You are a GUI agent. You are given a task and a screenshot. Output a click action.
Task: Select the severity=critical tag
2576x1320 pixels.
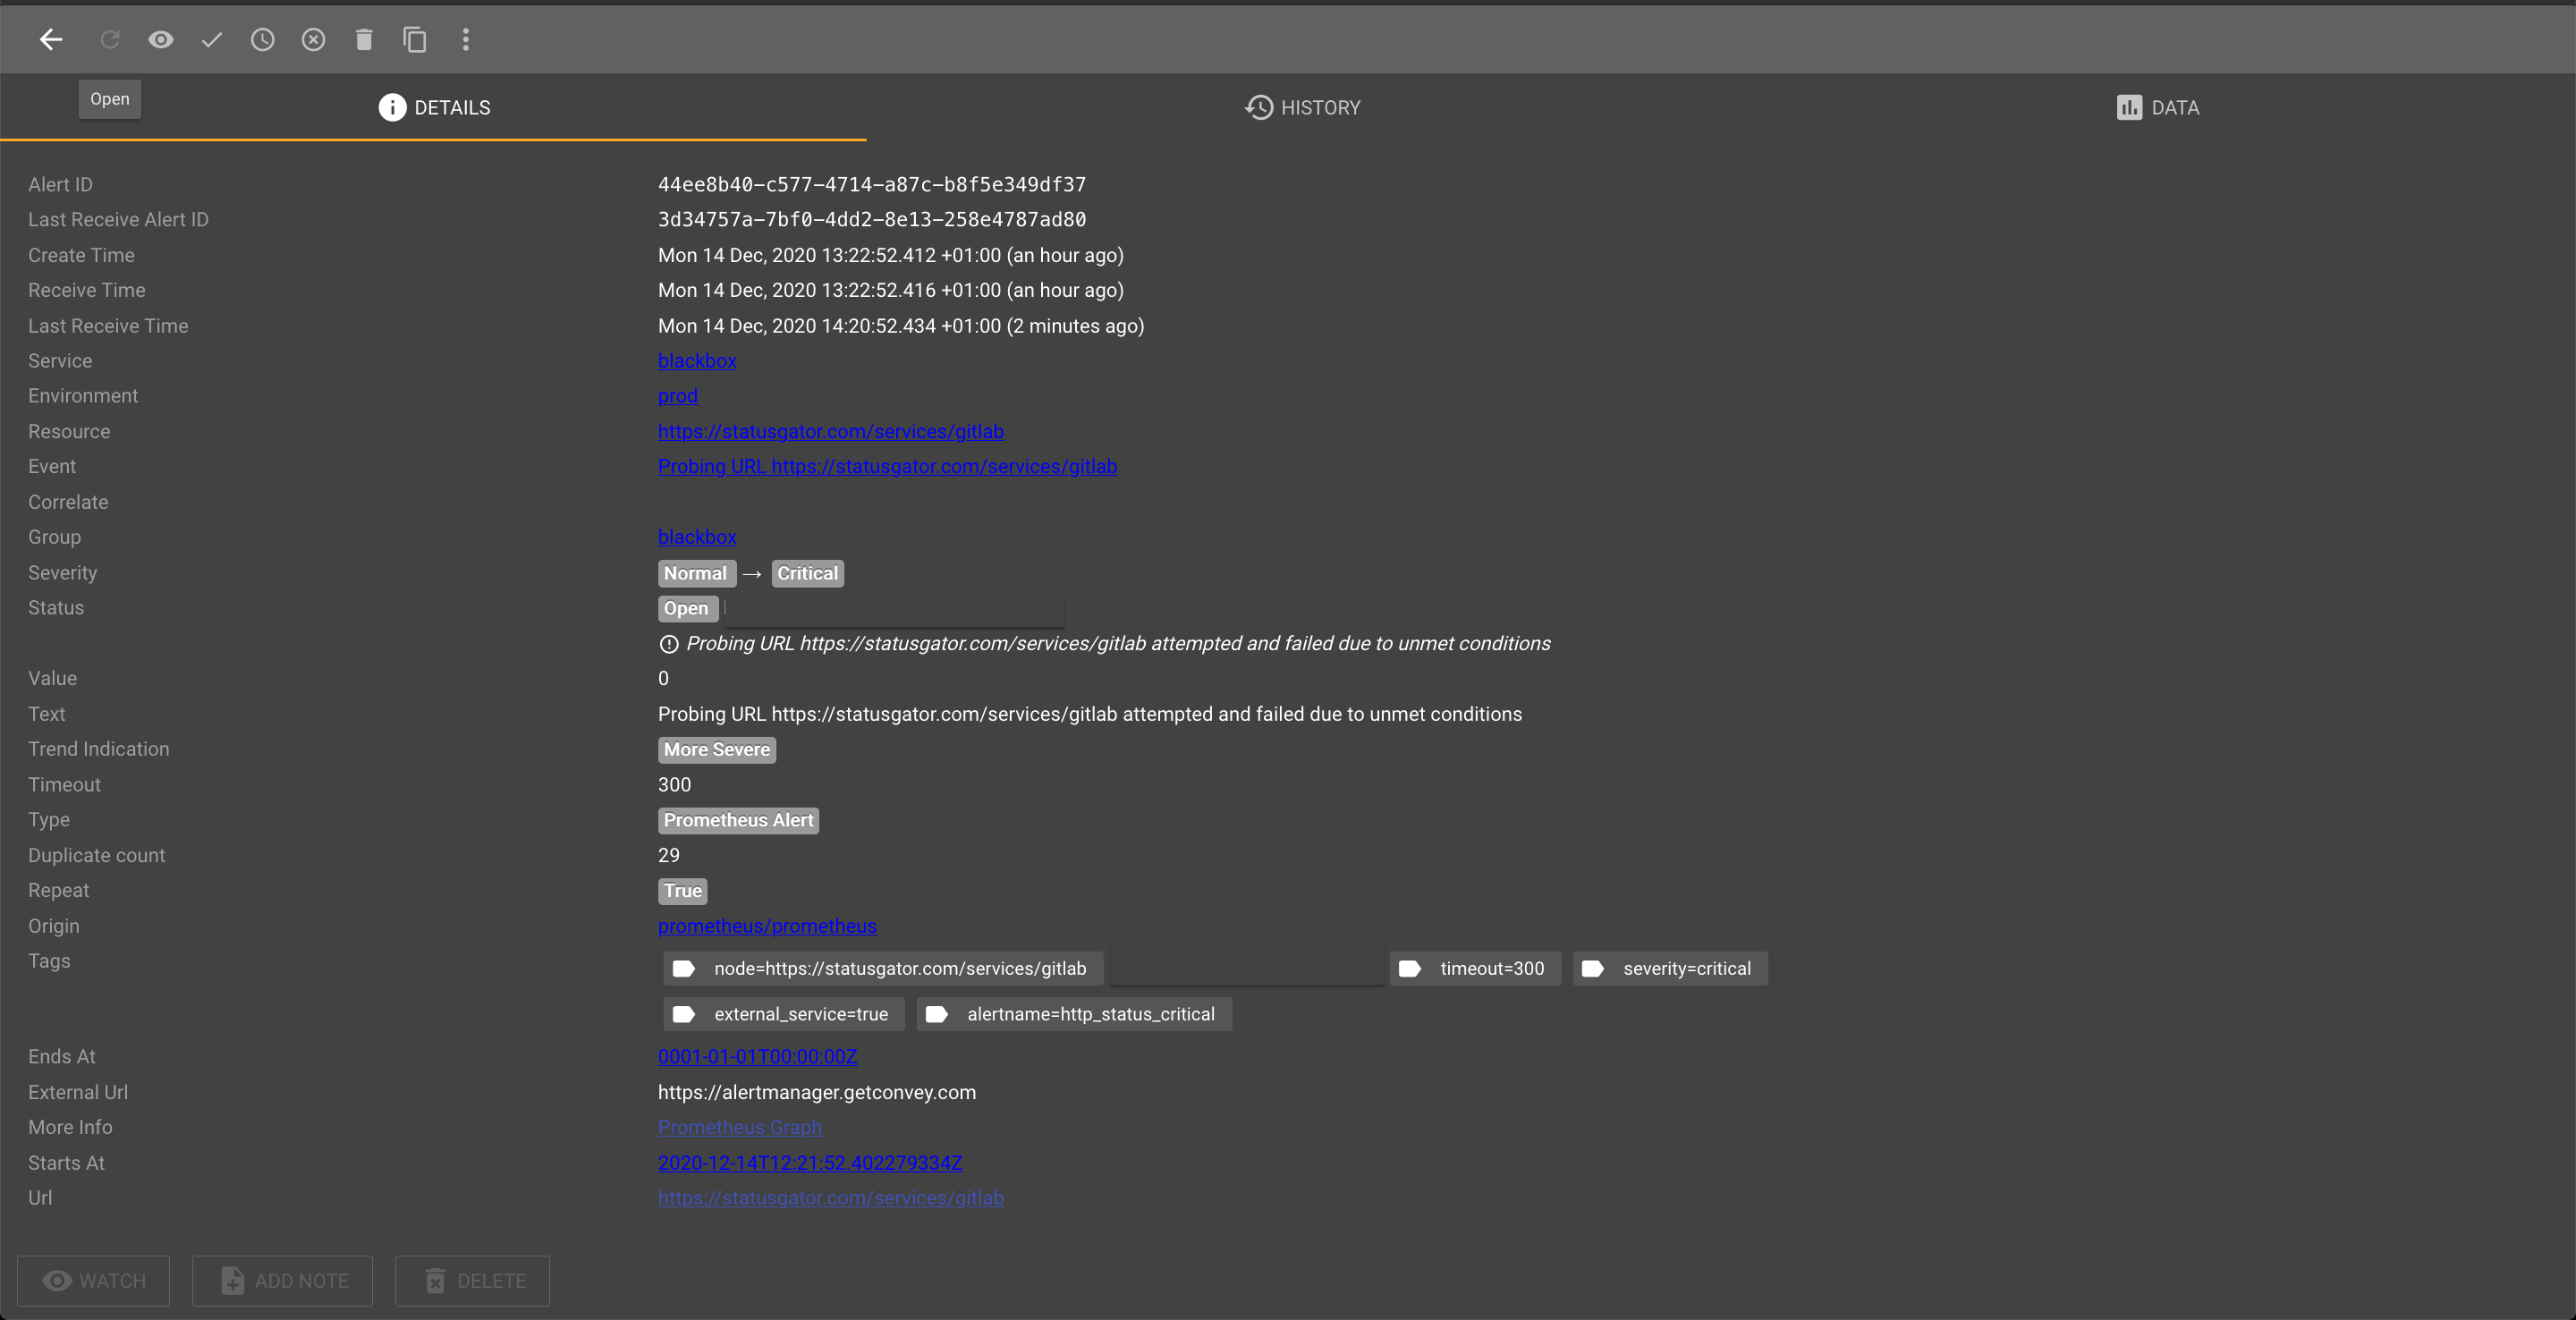[x=1670, y=968]
